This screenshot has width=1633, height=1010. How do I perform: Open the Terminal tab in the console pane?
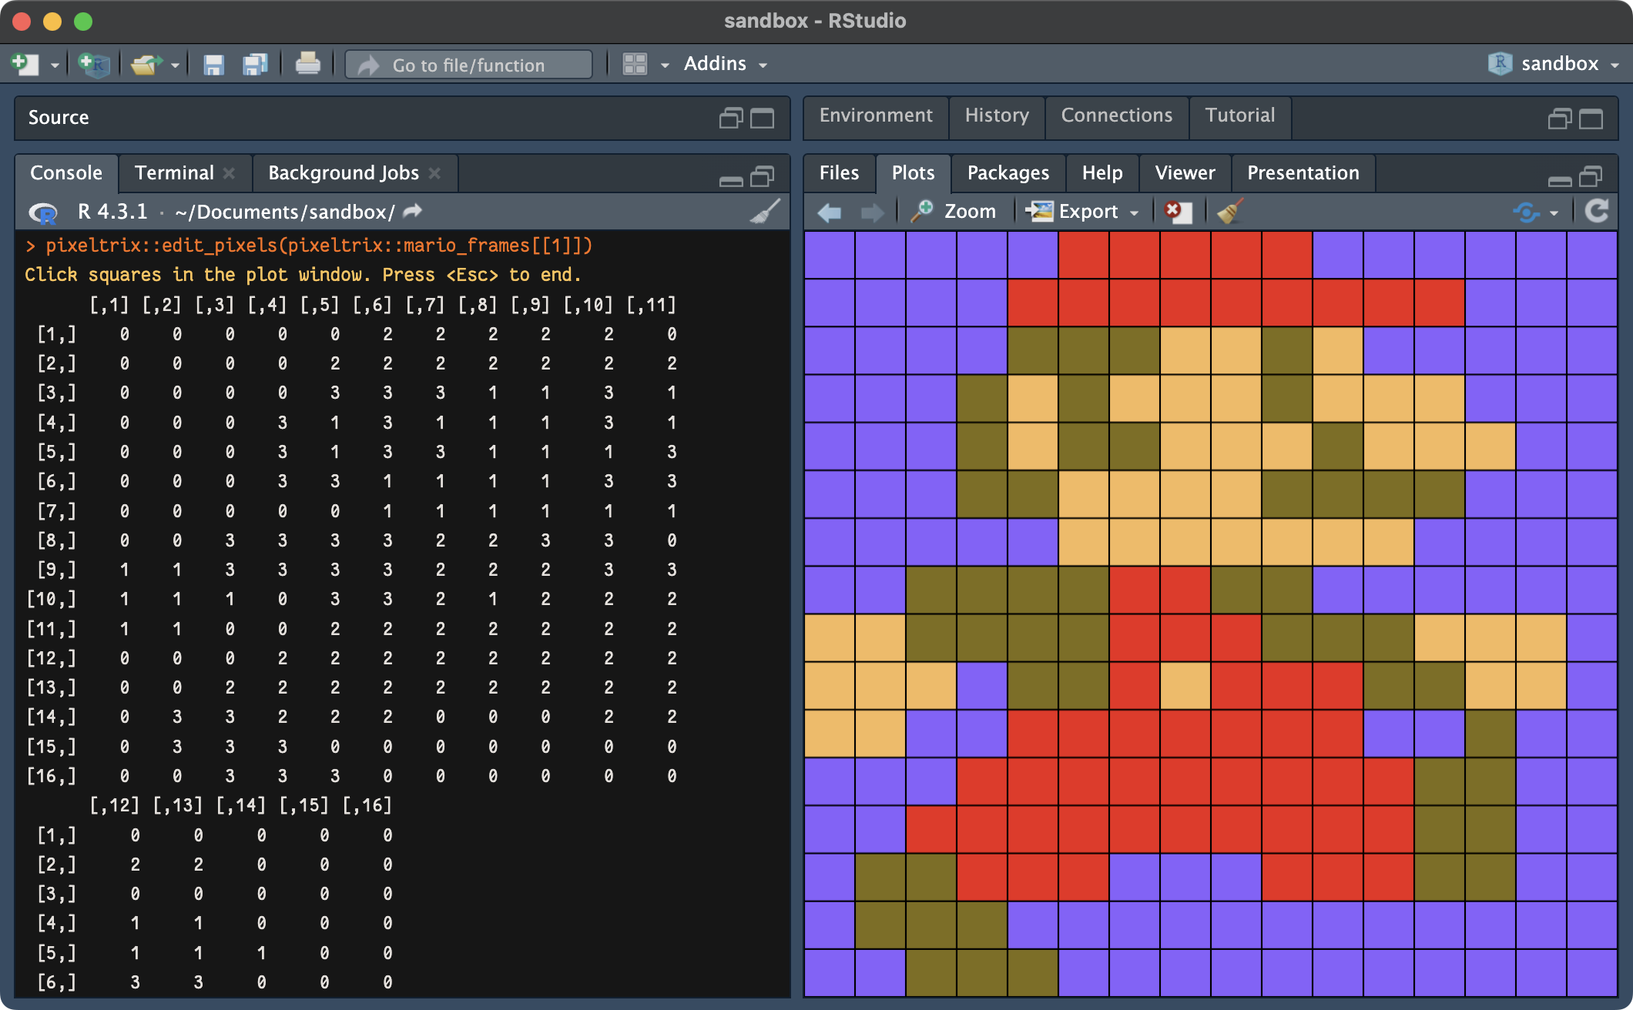pos(174,172)
